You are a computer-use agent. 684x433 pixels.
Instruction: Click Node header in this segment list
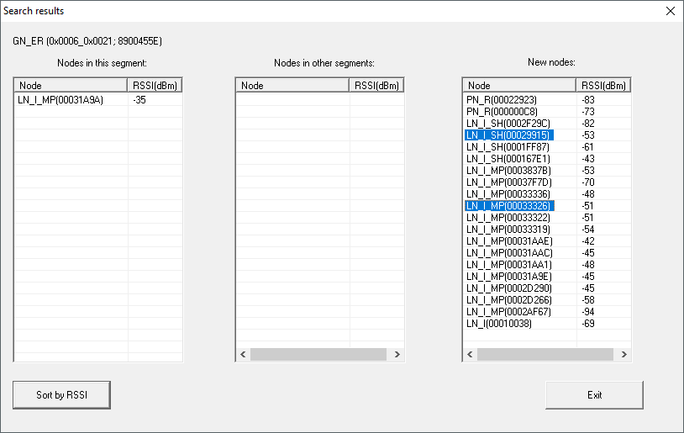(x=71, y=86)
